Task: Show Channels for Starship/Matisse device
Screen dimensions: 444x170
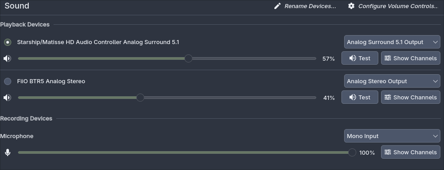Action: coord(411,58)
